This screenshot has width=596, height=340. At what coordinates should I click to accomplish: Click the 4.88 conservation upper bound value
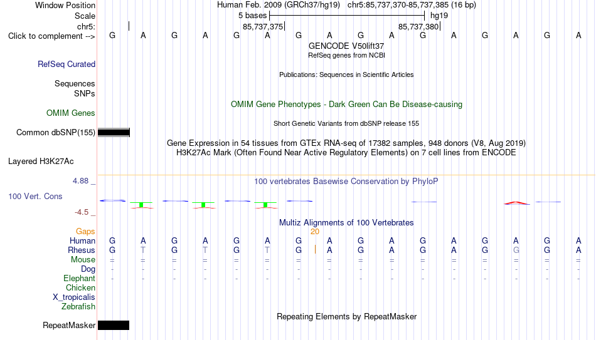(x=80, y=181)
